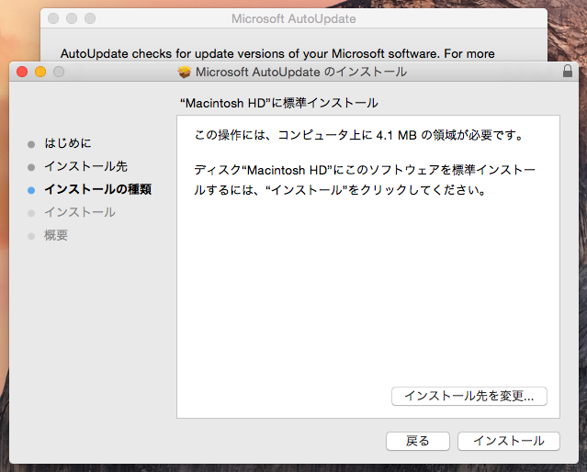
Task: Click the AutoUpdate checks description in background window
Action: [x=277, y=54]
